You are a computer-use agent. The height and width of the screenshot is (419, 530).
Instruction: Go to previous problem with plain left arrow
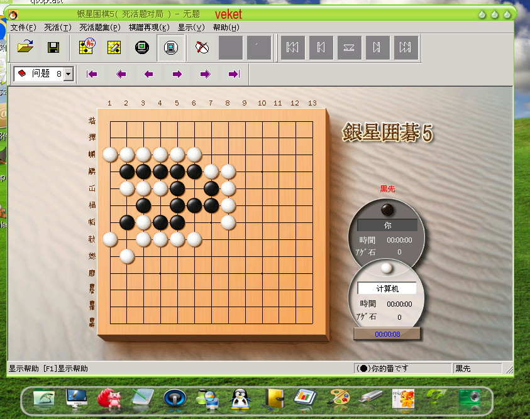tap(149, 74)
